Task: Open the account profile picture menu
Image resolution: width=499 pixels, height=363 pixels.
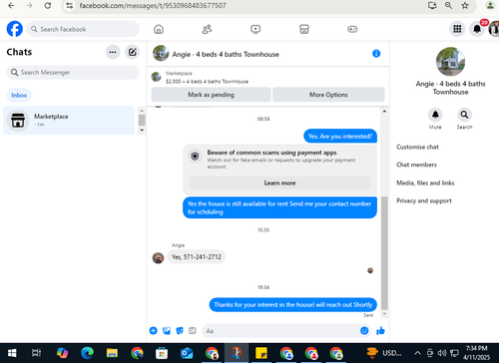Action: click(x=494, y=29)
